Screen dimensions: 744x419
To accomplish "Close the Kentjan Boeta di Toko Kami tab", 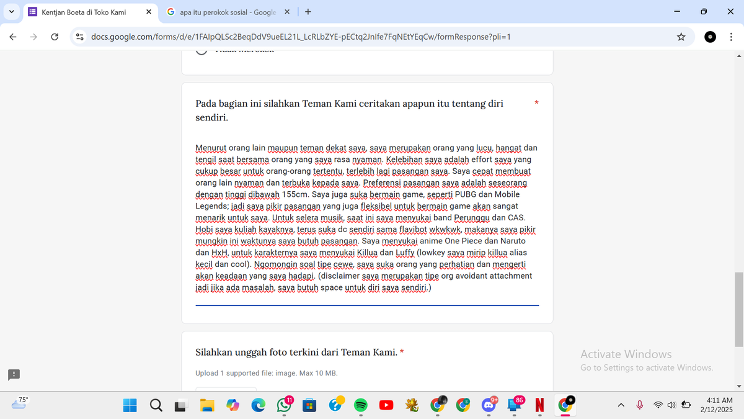I will 148,12.
